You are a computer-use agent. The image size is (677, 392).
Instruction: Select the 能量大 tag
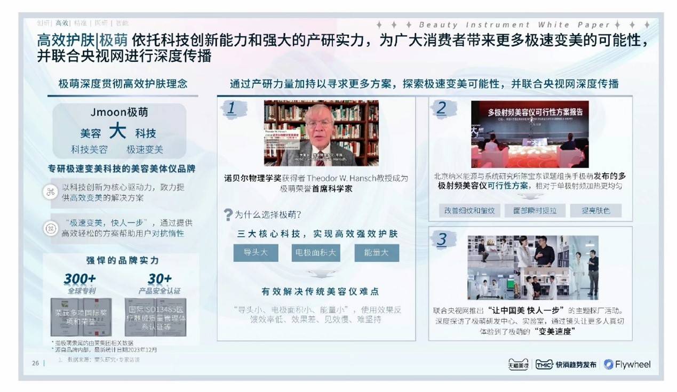point(375,253)
